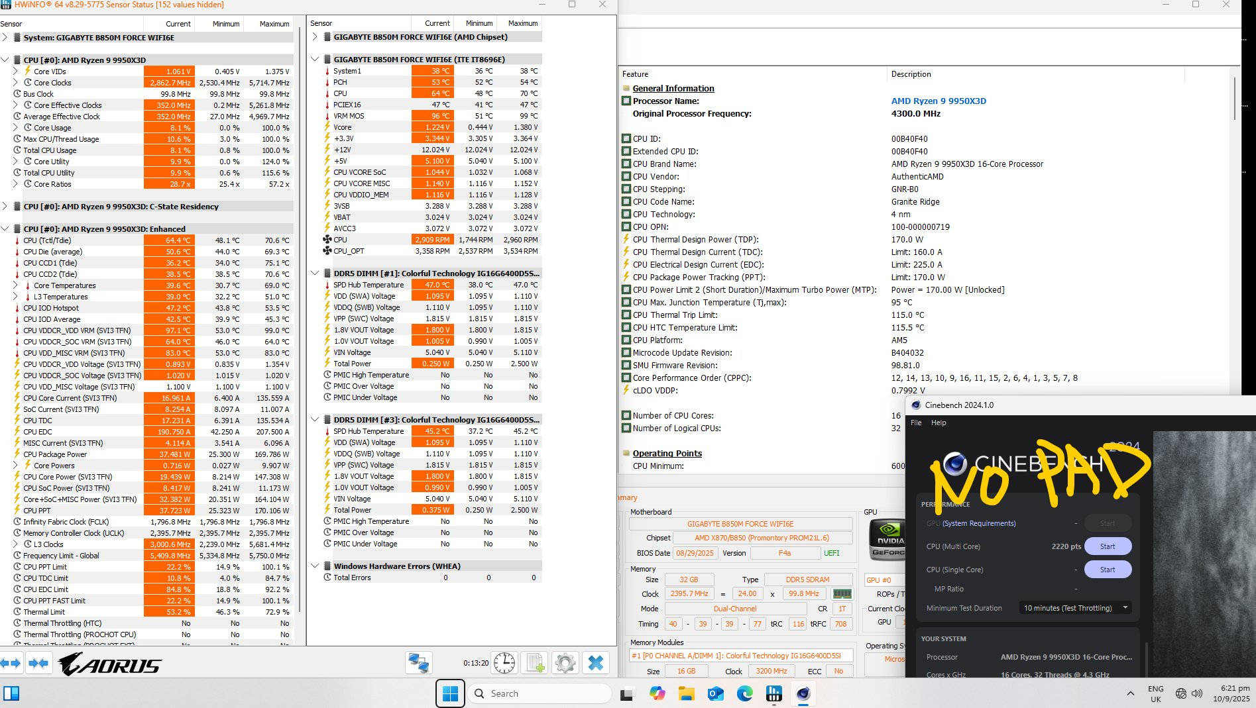Click the motherboard name field GIGABYTE B850M FORCE WIFI6E

[740, 524]
